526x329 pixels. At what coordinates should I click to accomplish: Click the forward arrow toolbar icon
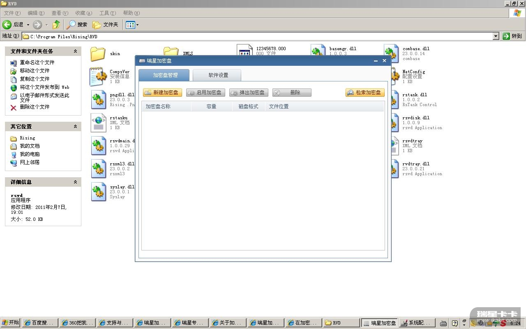pos(37,25)
